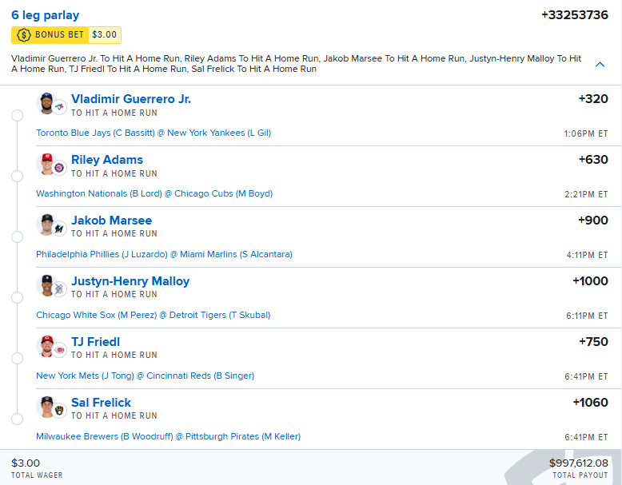The height and width of the screenshot is (485, 622).
Task: Open Washington Nationals @ Chicago Cubs game
Action: (154, 193)
